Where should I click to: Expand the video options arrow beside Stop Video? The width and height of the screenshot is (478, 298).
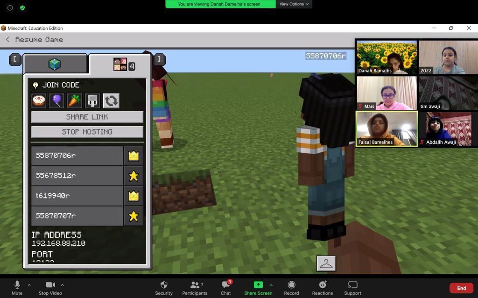point(62,285)
